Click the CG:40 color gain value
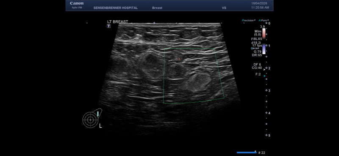 [x=257, y=68]
